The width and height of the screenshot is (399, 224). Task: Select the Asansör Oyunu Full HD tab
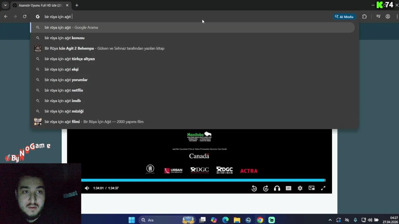pos(41,5)
